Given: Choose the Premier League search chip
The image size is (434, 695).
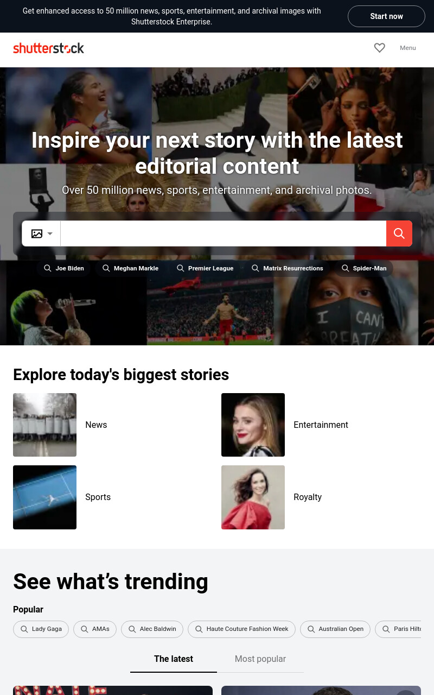Looking at the screenshot, I should pyautogui.click(x=205, y=268).
